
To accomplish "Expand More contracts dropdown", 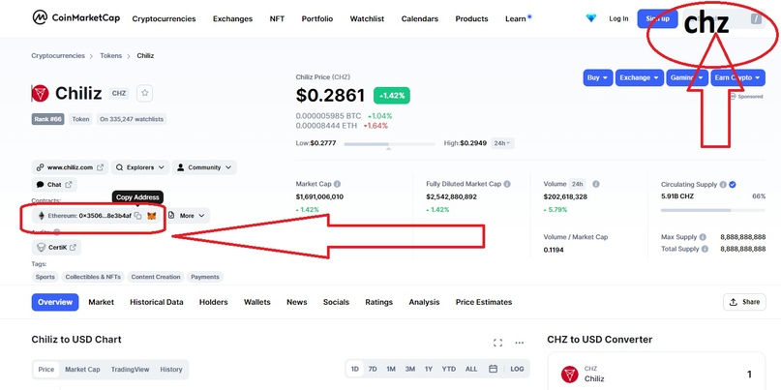I will (186, 216).
